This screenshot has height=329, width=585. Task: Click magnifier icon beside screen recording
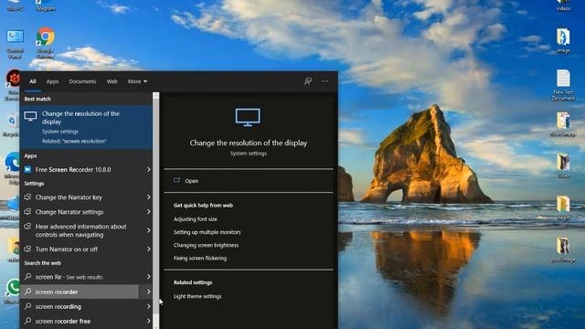[x=27, y=306]
